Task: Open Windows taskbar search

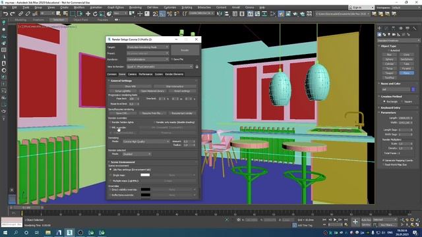Action: tap(16, 232)
